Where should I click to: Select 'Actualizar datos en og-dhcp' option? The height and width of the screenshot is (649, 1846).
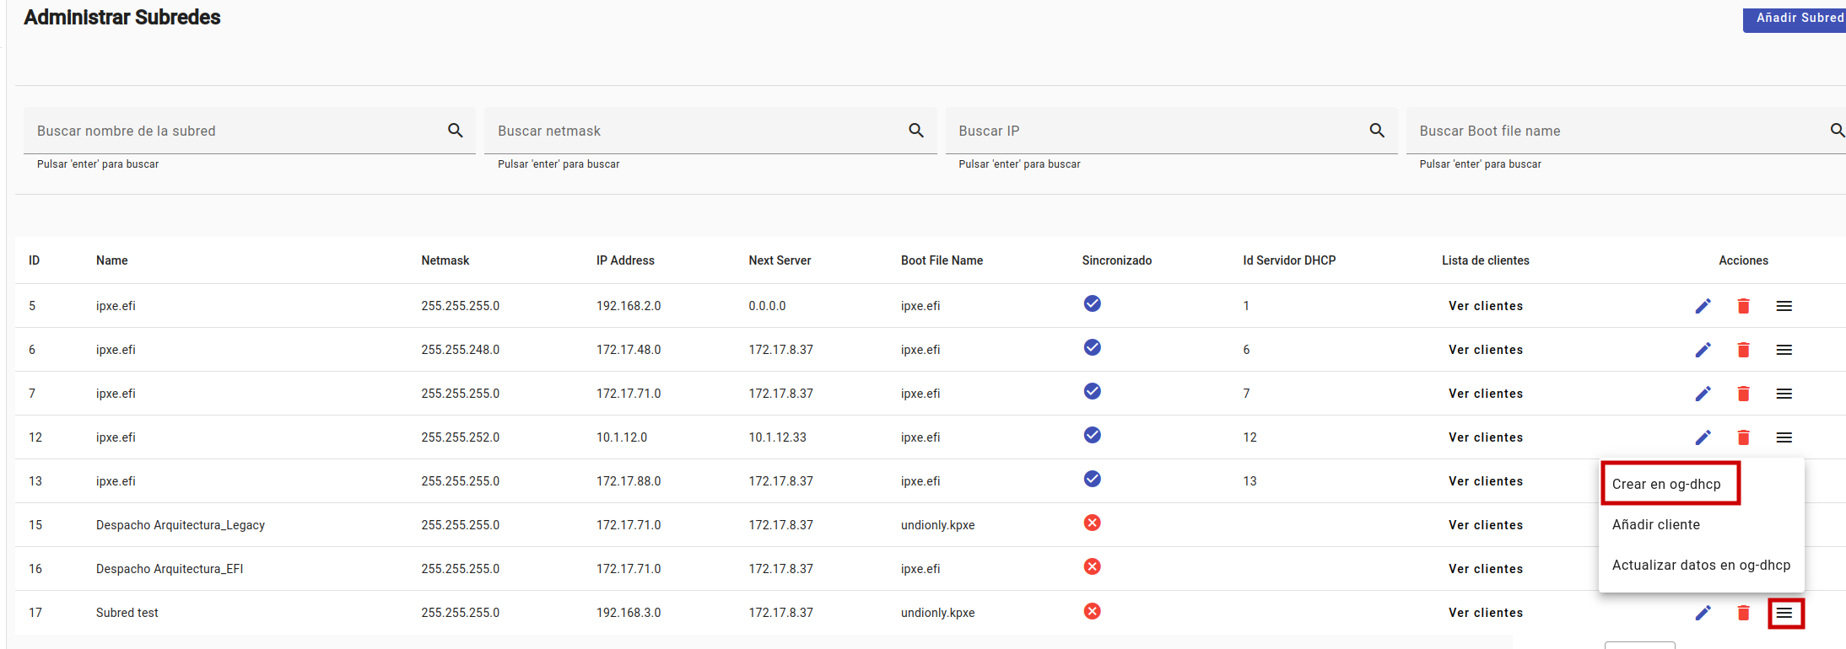click(x=1701, y=565)
